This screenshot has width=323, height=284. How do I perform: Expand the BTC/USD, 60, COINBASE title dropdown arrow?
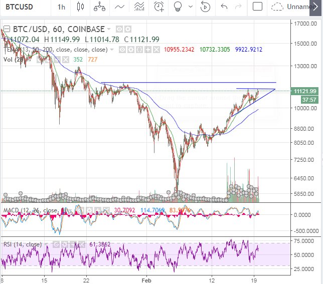[108, 29]
